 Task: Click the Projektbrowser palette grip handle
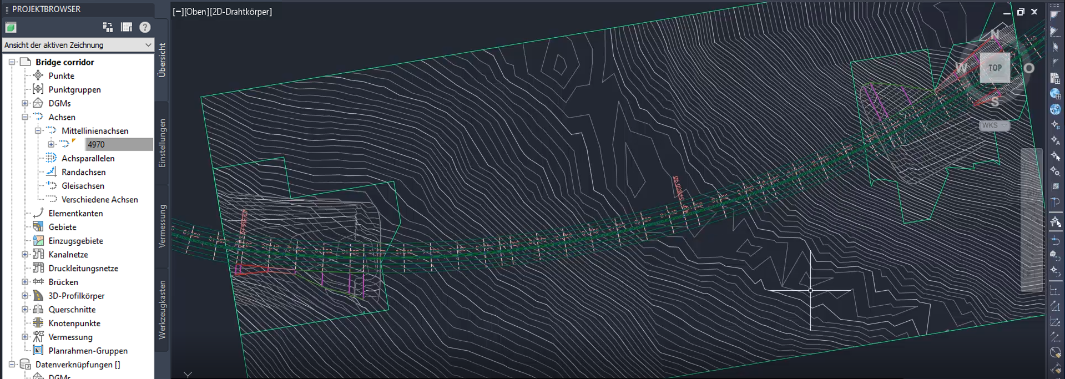[x=7, y=9]
